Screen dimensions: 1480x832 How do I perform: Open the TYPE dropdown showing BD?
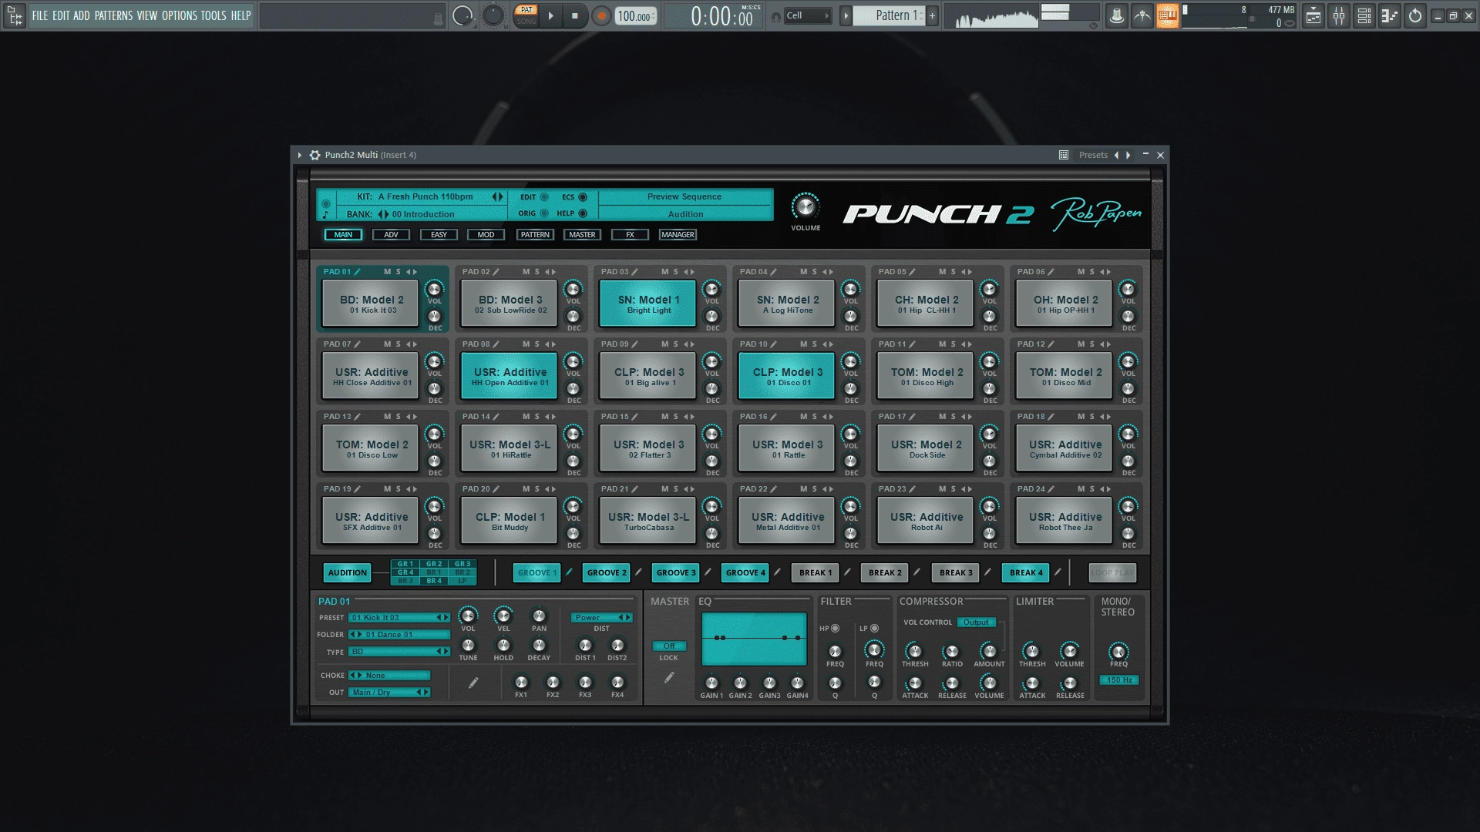click(x=399, y=652)
